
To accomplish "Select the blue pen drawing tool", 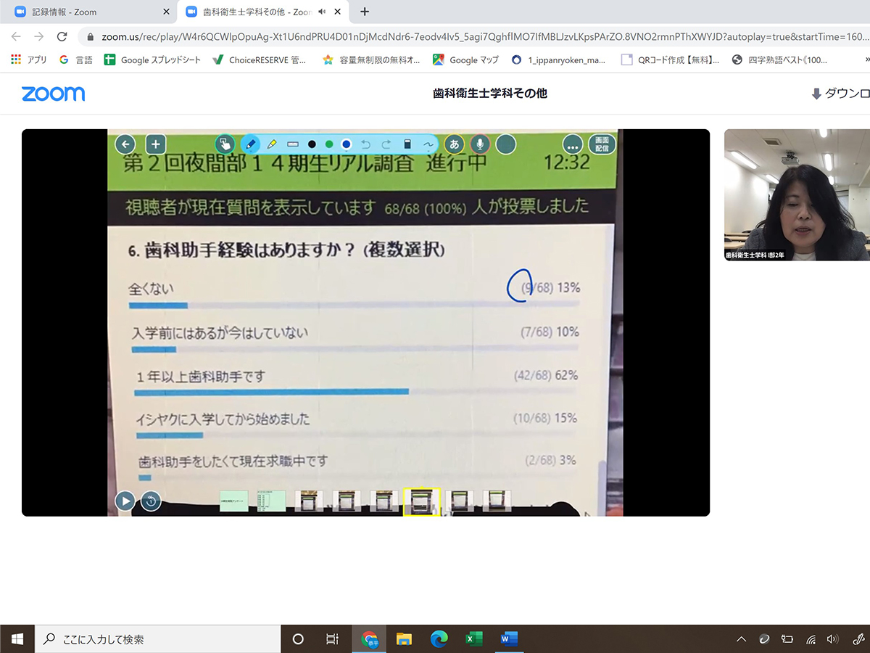I will 250,144.
